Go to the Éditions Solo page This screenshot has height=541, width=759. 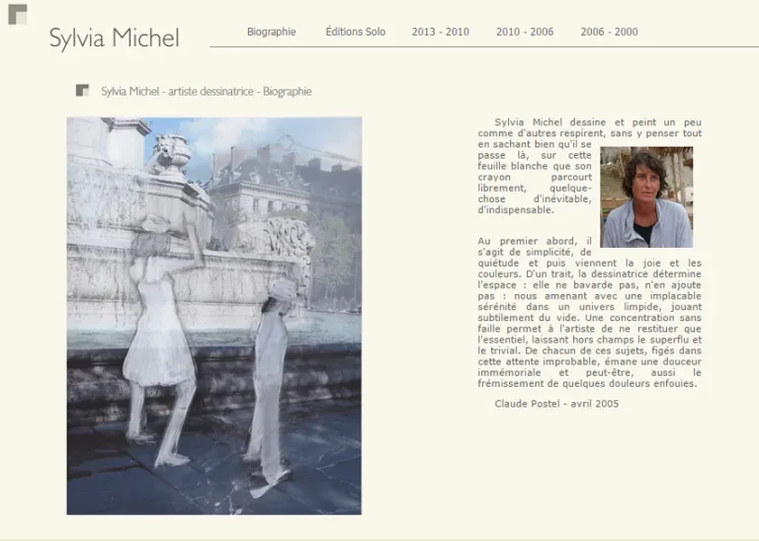click(356, 32)
